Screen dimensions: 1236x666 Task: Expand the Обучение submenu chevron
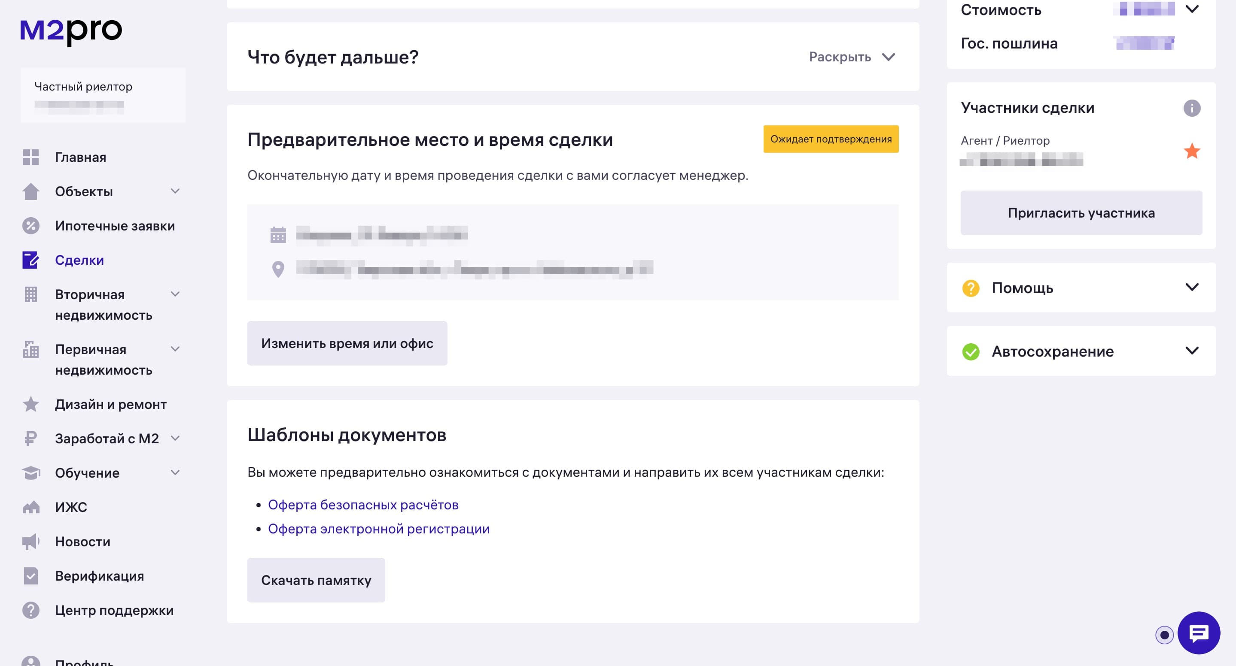pos(175,472)
